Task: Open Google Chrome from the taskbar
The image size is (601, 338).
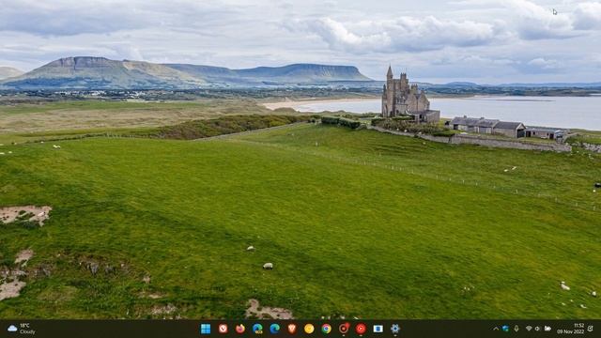Action: click(326, 329)
